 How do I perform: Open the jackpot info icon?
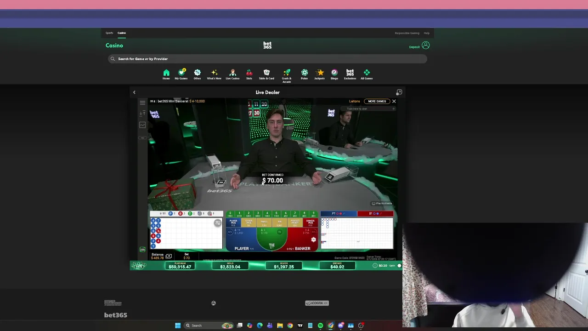tap(375, 266)
